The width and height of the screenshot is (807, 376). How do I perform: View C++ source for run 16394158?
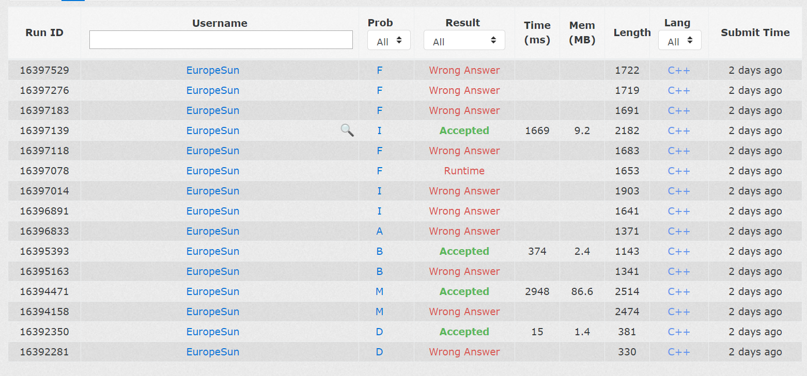(679, 312)
